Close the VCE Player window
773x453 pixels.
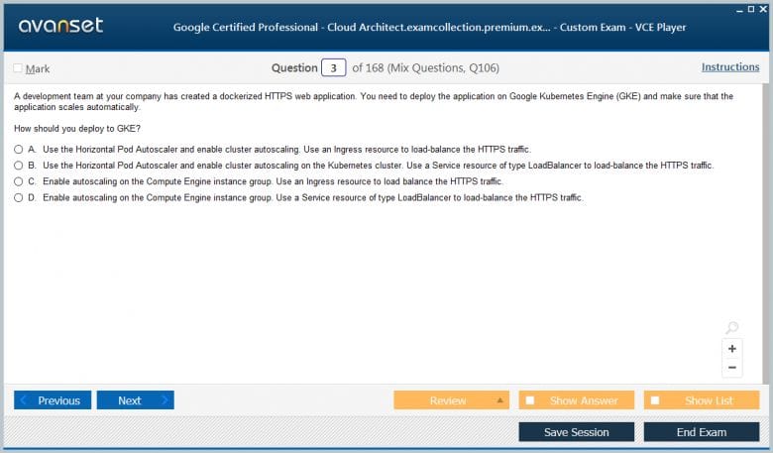(x=764, y=9)
